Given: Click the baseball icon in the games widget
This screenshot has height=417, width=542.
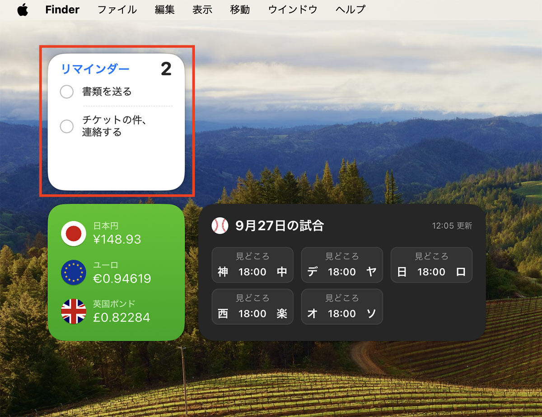Looking at the screenshot, I should point(220,225).
